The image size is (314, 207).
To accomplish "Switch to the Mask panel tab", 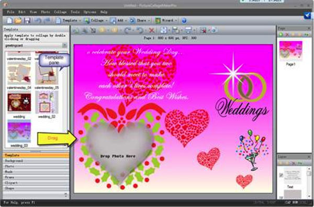I will (x=36, y=172).
